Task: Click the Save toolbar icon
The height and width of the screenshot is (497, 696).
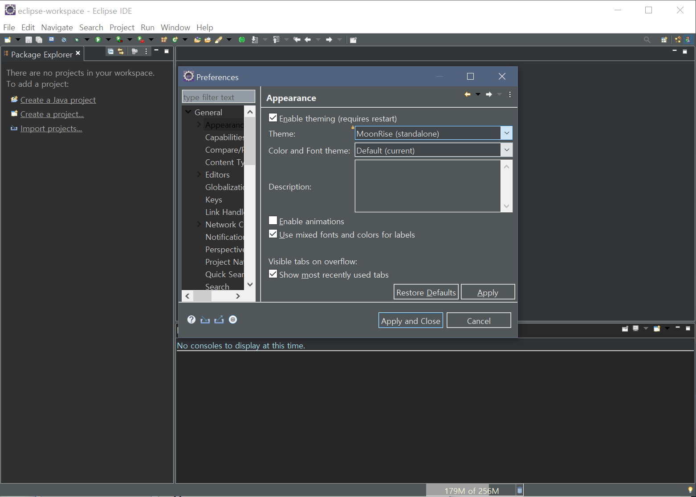Action: pyautogui.click(x=28, y=40)
